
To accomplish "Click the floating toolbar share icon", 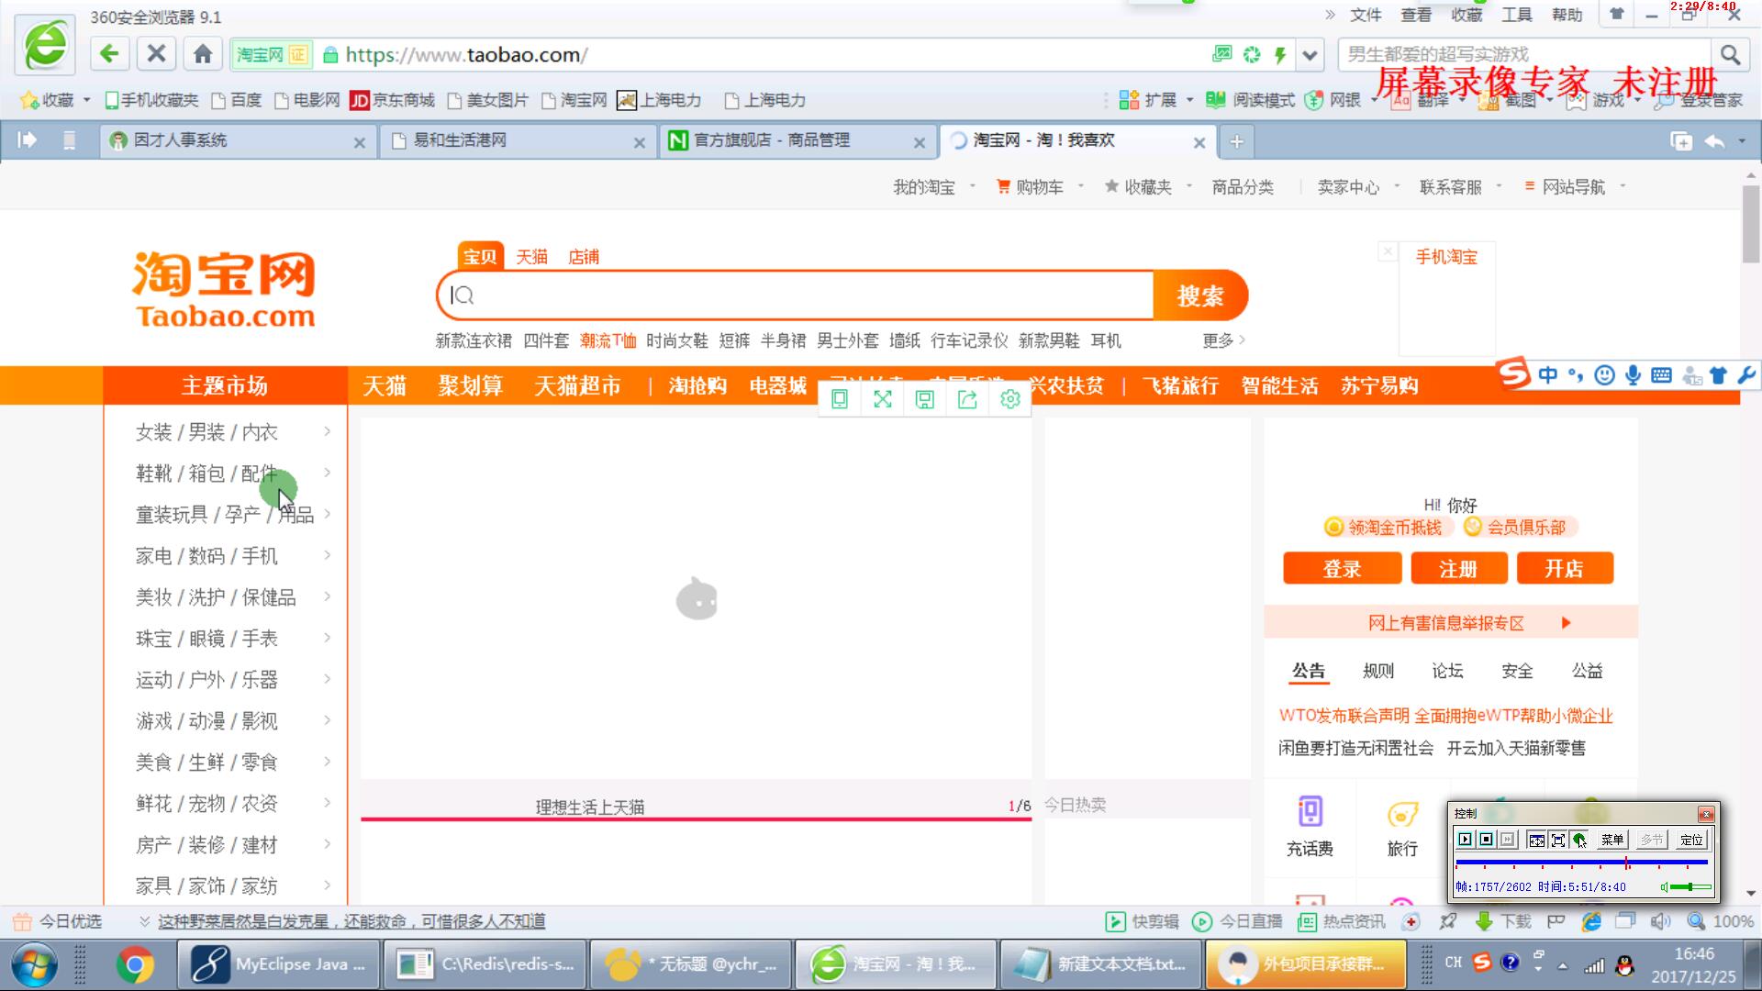I will [967, 399].
